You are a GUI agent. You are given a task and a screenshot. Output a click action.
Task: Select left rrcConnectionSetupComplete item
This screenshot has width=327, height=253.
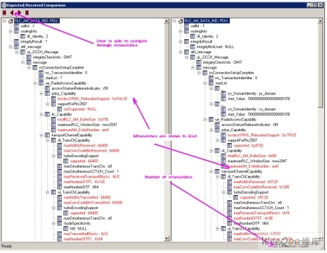pos(61,68)
